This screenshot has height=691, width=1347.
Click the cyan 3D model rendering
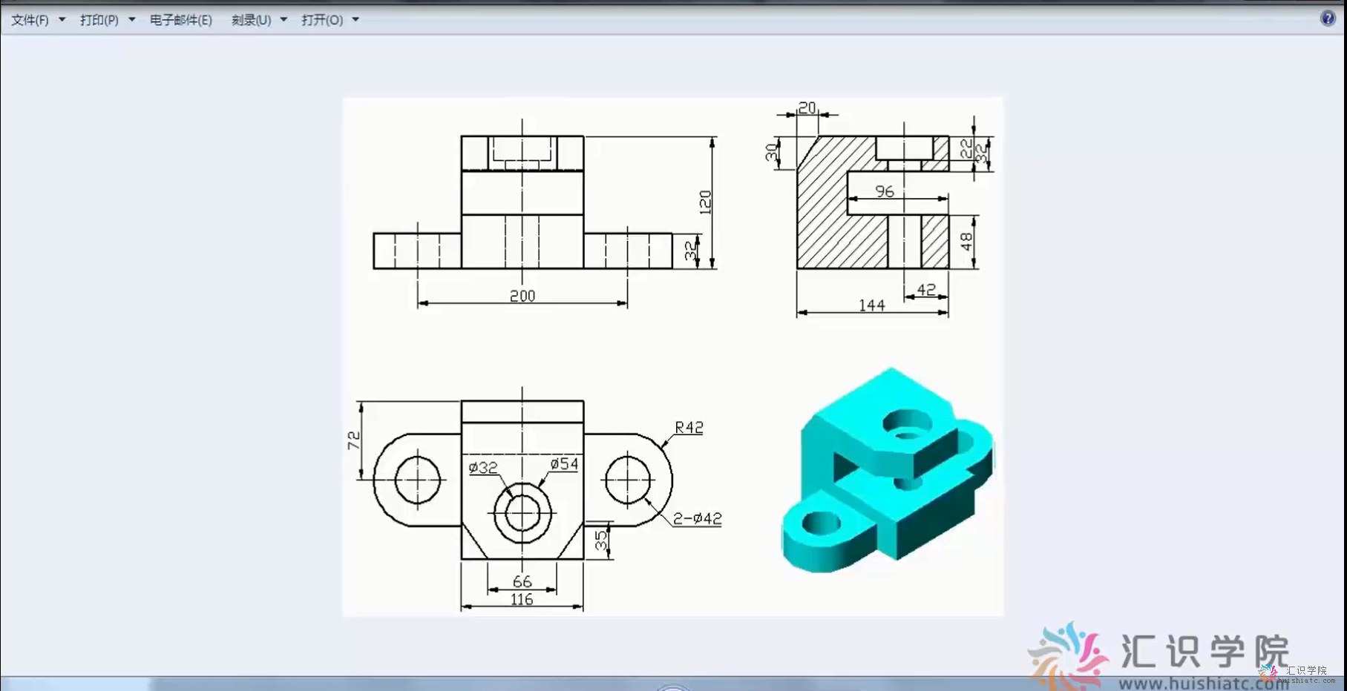888,470
